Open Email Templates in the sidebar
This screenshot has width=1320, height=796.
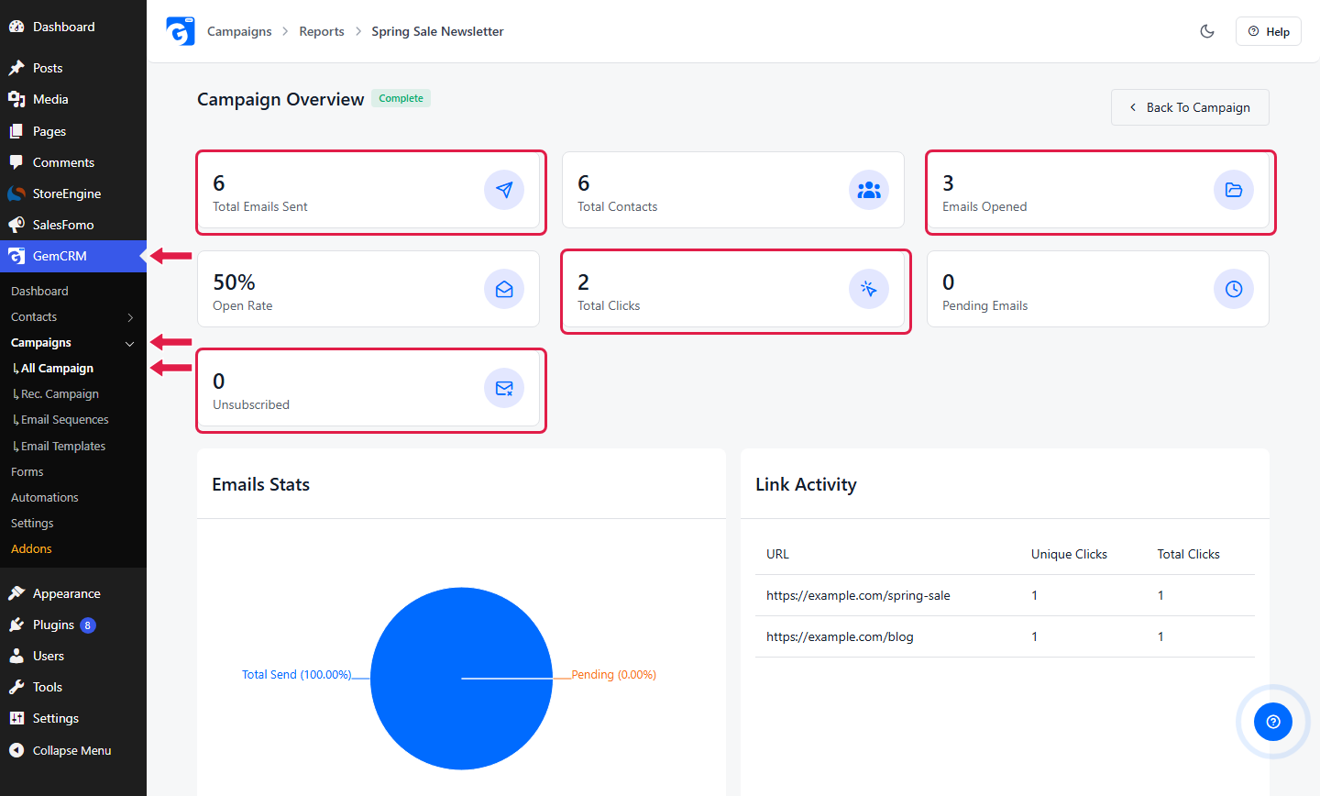click(x=60, y=446)
